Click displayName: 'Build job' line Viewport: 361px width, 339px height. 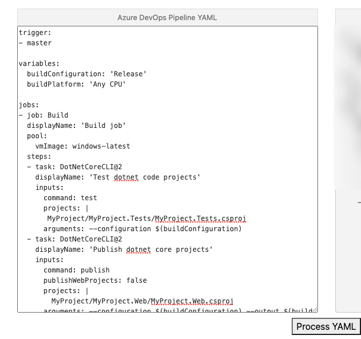[x=76, y=126]
